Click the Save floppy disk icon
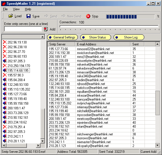 point(29,16)
